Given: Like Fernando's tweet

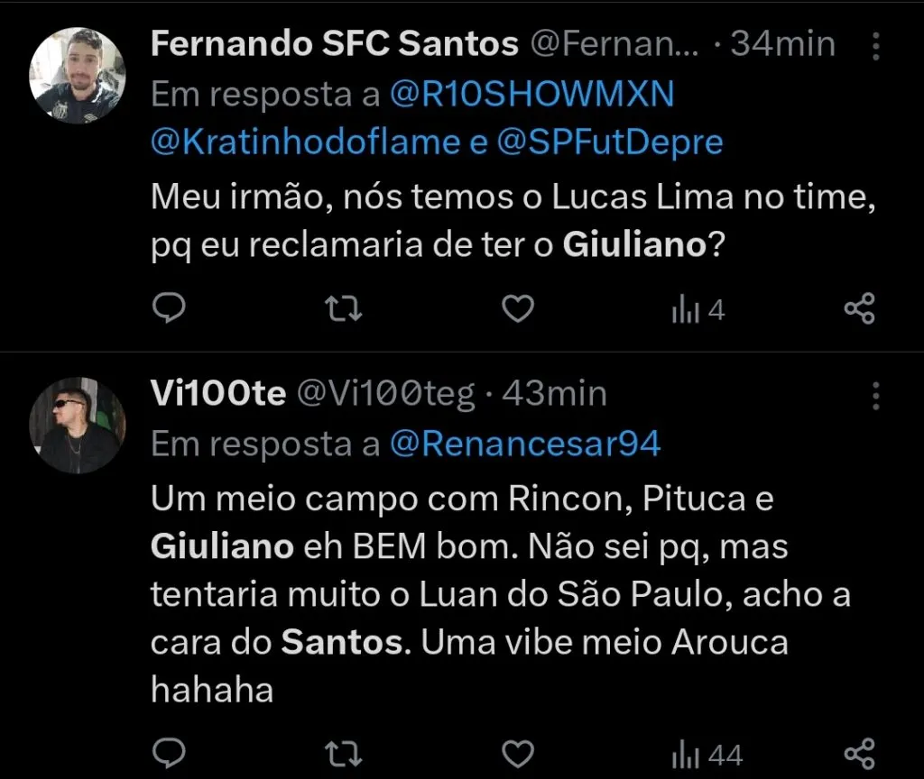Looking at the screenshot, I should coord(517,308).
